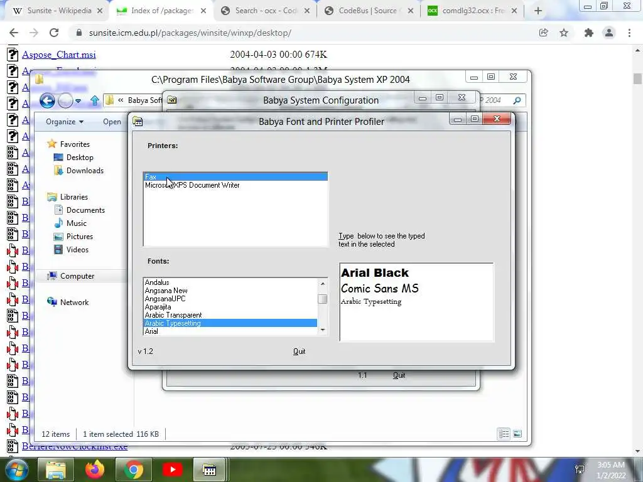Click the address bar URL

pos(190,33)
